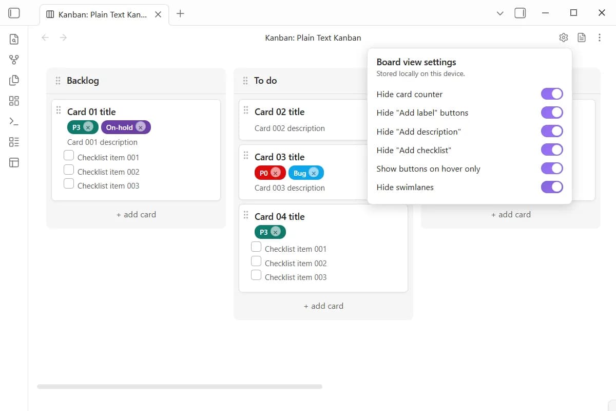Click the Card 03 title text
The height and width of the screenshot is (411, 616).
point(279,157)
